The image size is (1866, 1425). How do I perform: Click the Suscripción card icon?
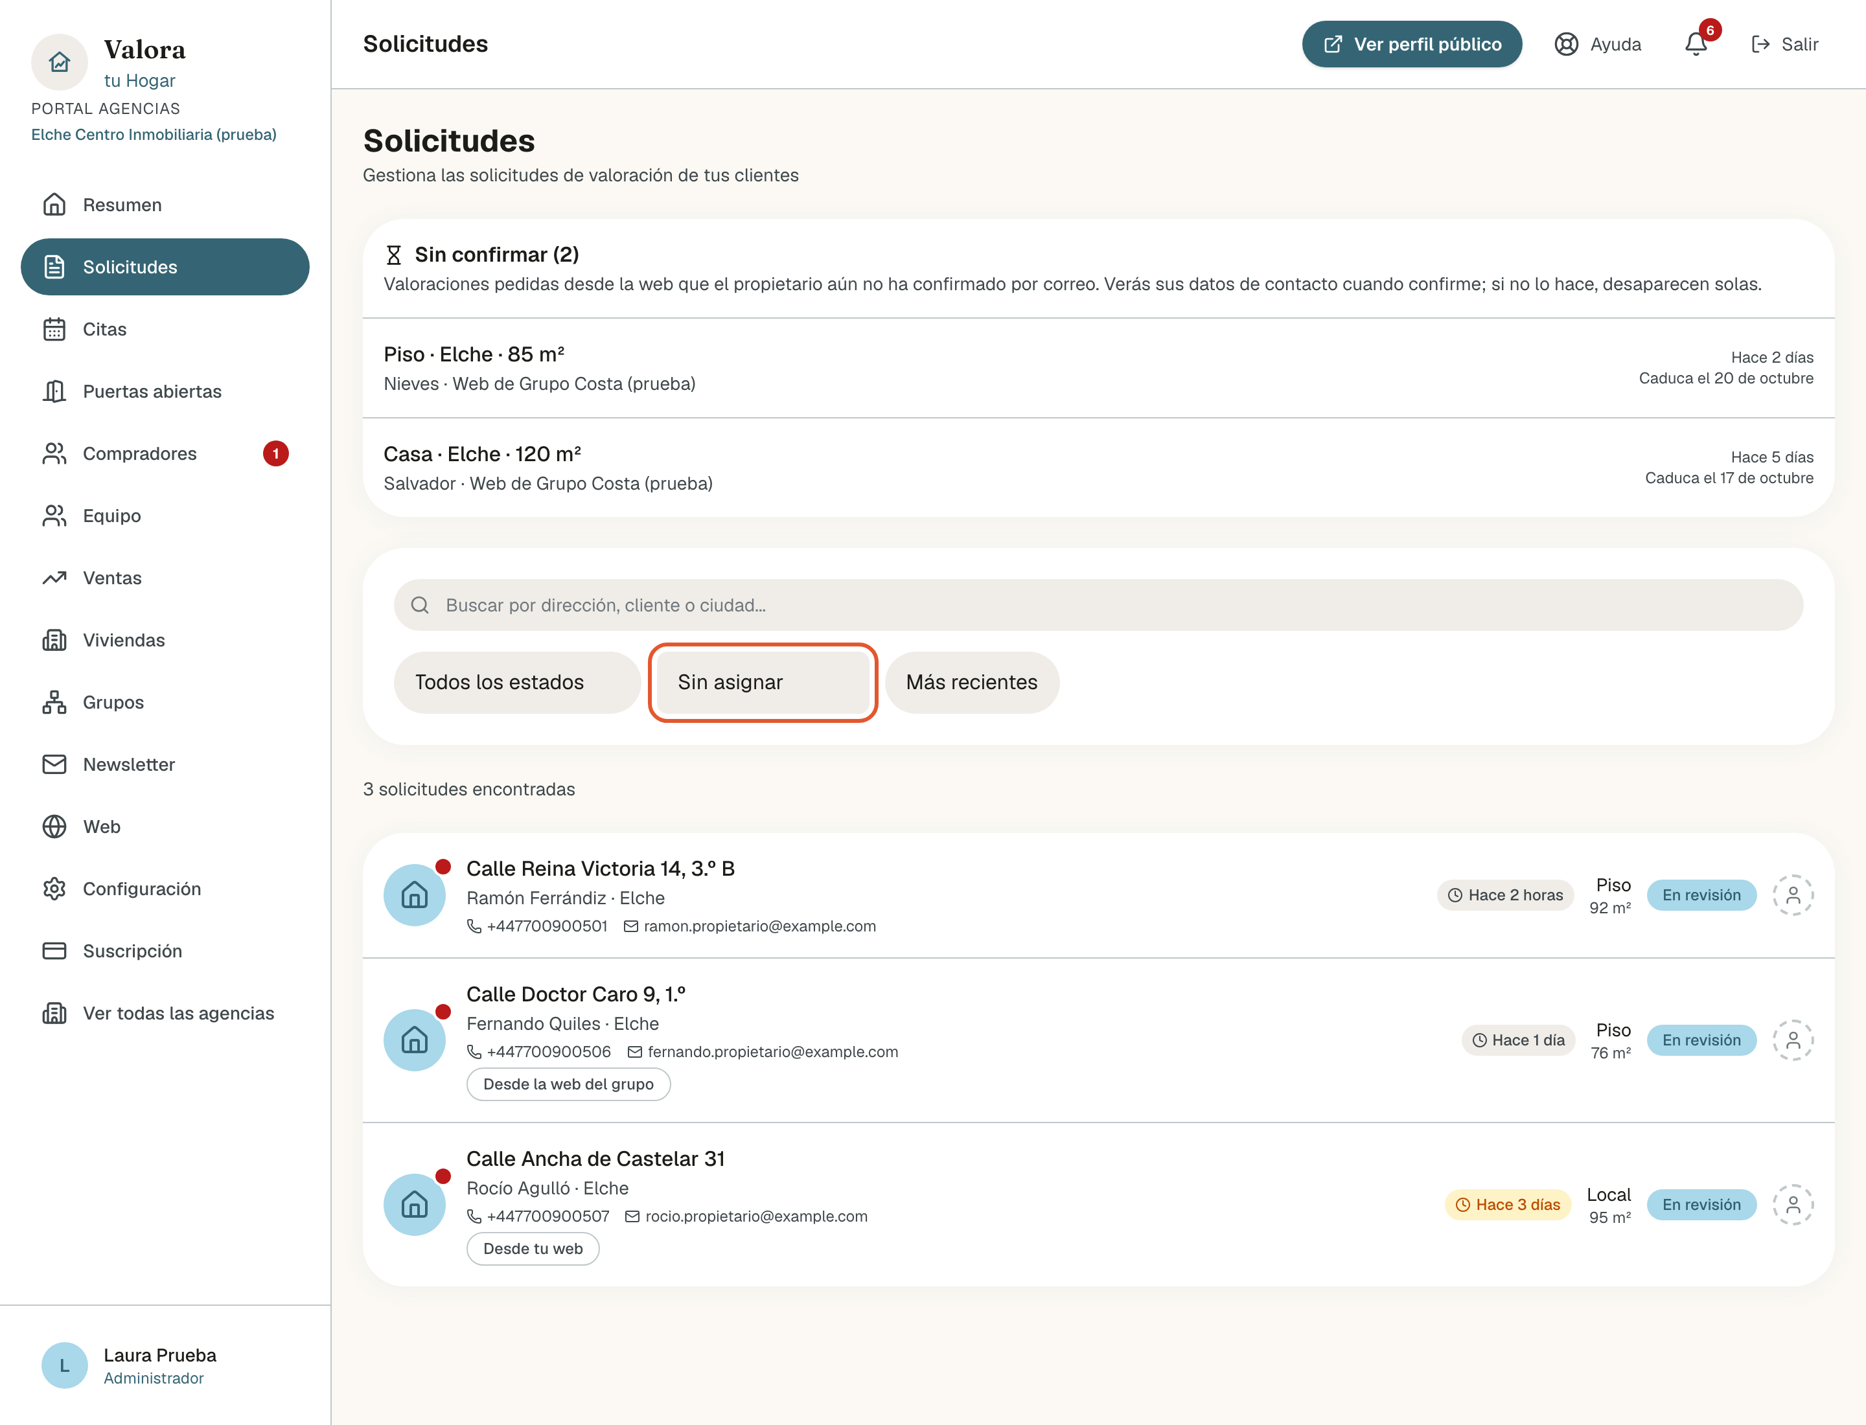54,951
